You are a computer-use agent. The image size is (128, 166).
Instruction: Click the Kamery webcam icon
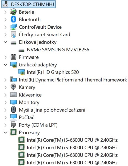[13, 87]
